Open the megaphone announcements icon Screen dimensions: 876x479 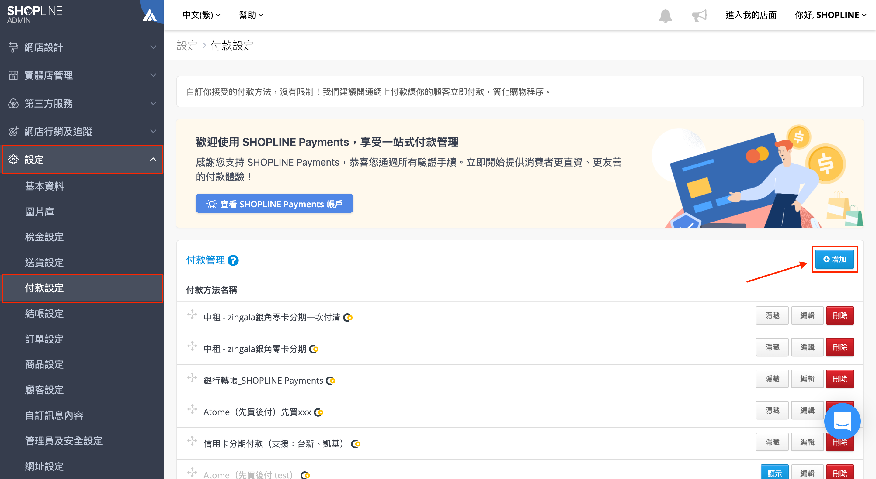(x=700, y=16)
